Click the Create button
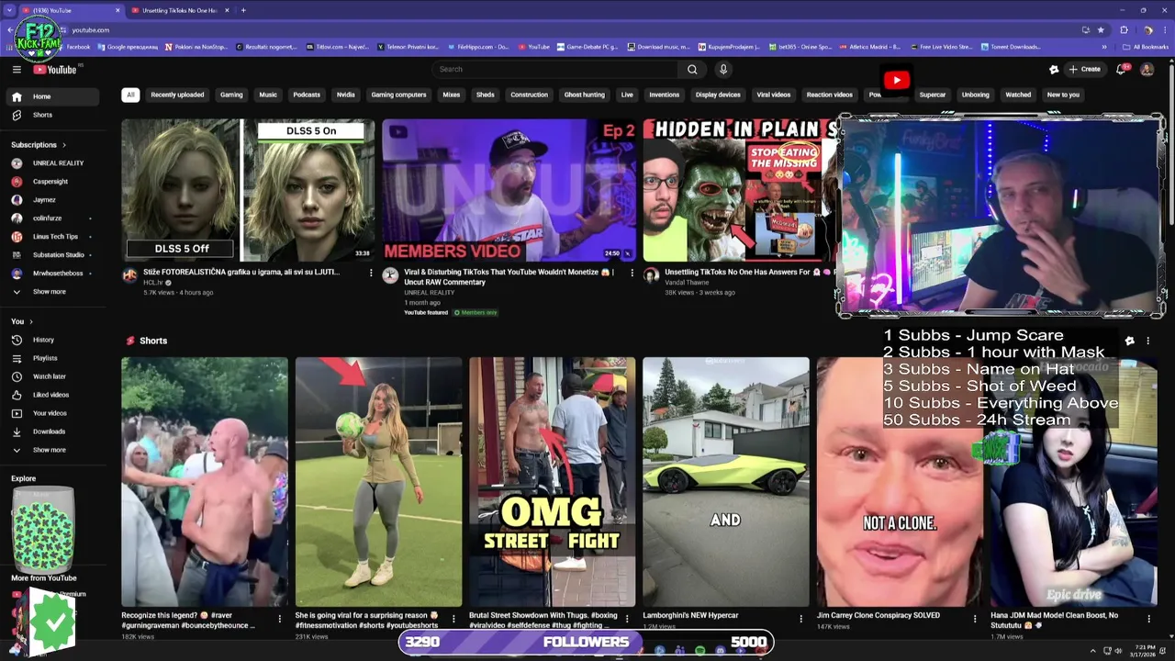The width and height of the screenshot is (1175, 661). point(1084,69)
